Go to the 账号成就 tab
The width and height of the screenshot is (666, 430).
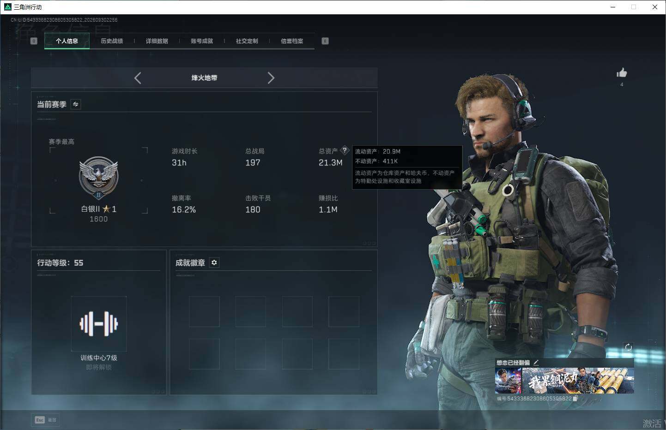coord(202,41)
